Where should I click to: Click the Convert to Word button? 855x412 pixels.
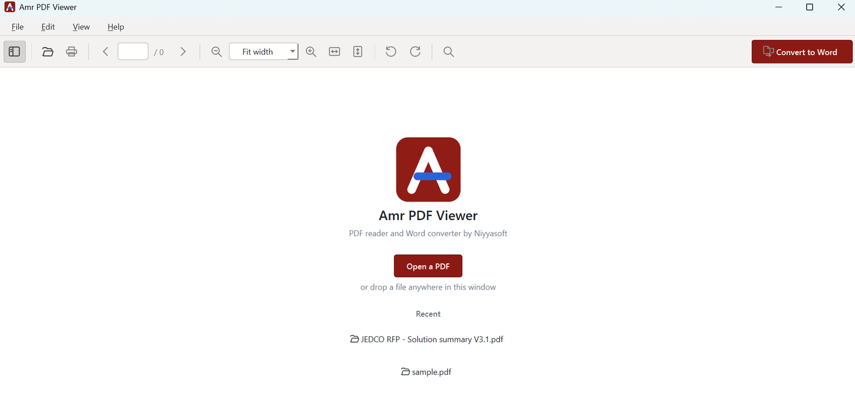pos(802,52)
